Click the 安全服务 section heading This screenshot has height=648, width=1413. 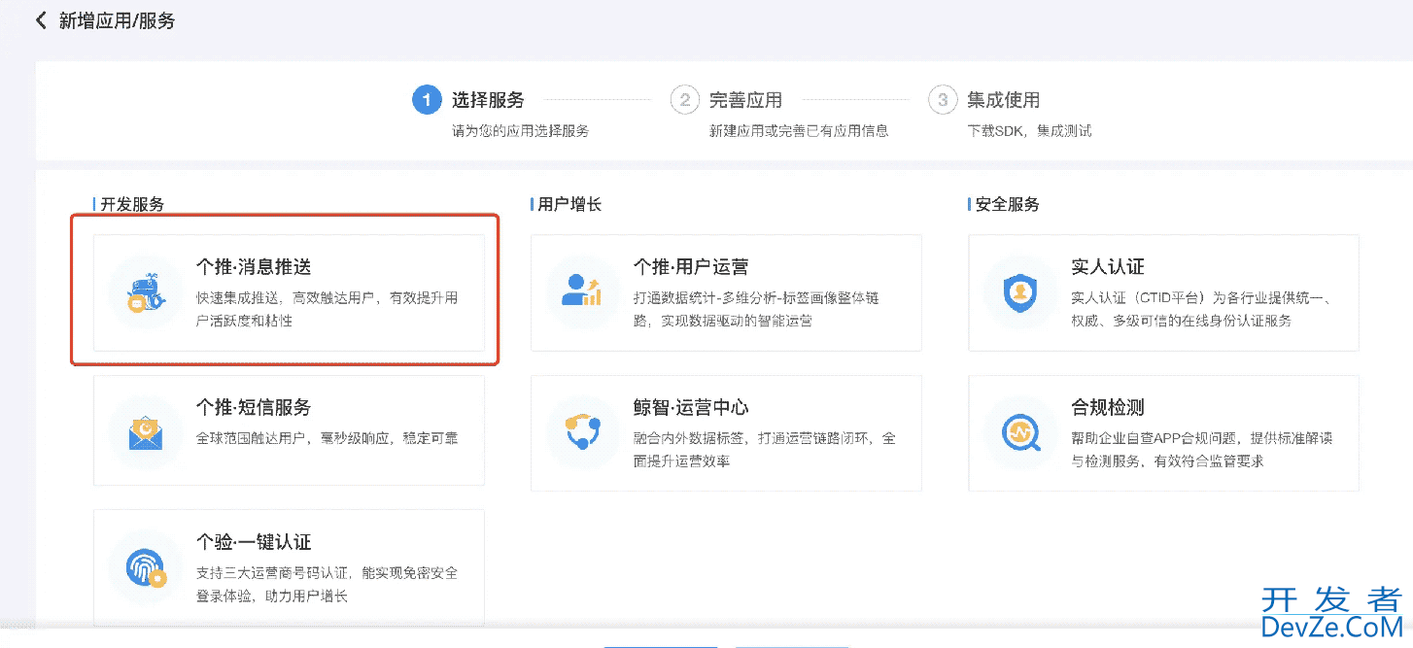click(x=1007, y=204)
